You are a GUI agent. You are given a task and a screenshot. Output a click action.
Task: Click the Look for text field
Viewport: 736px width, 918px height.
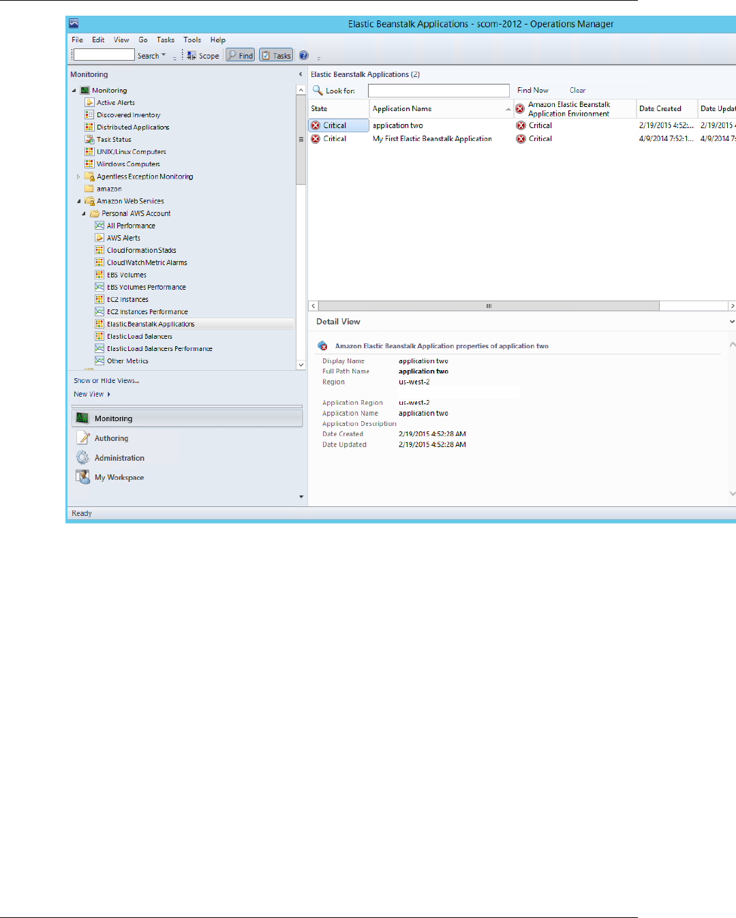439,91
